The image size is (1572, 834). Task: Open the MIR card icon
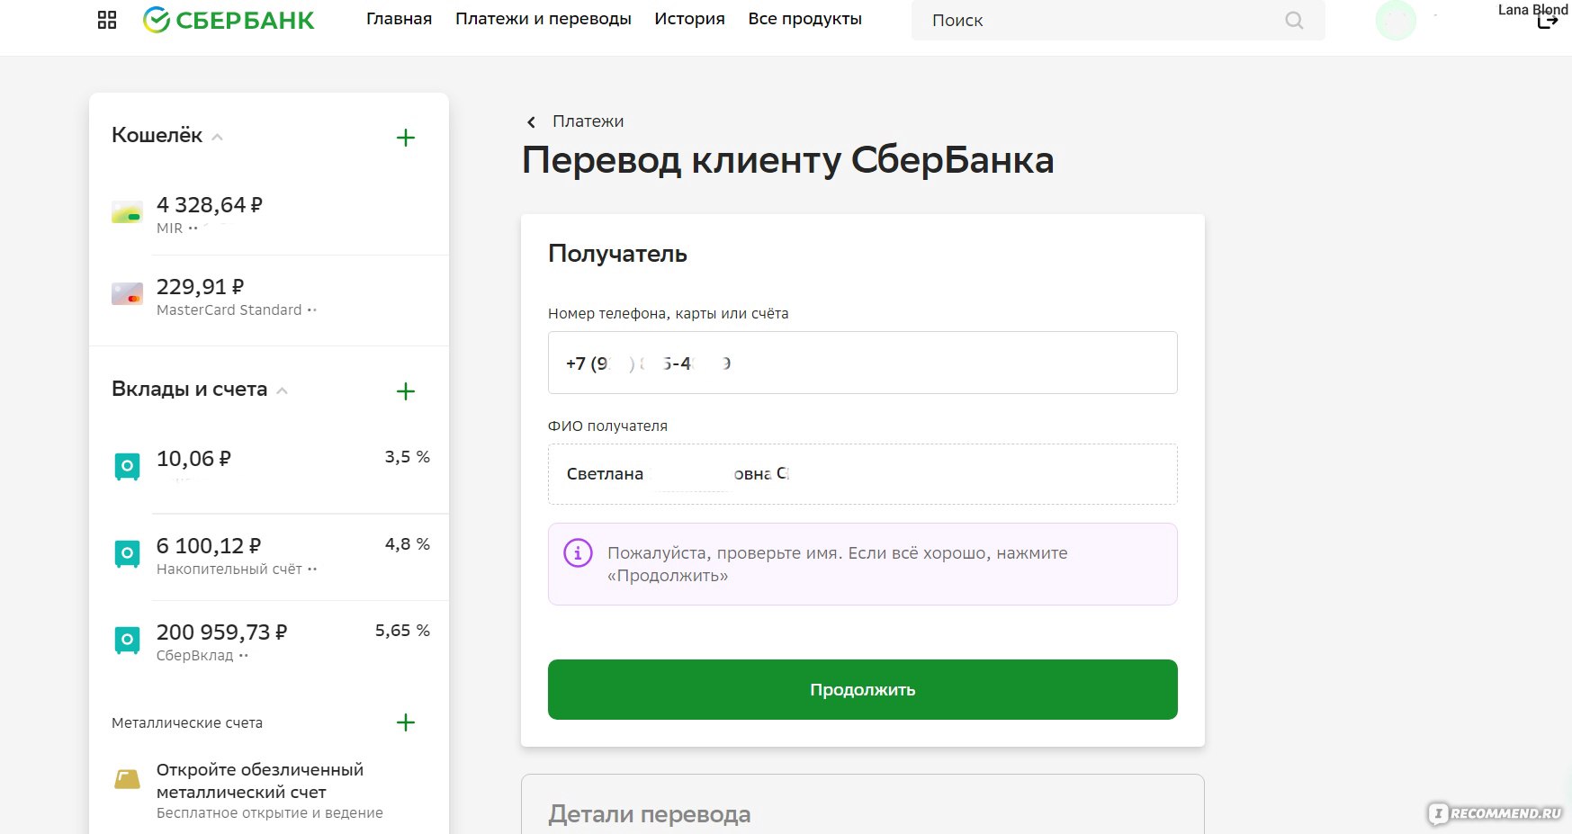click(127, 213)
